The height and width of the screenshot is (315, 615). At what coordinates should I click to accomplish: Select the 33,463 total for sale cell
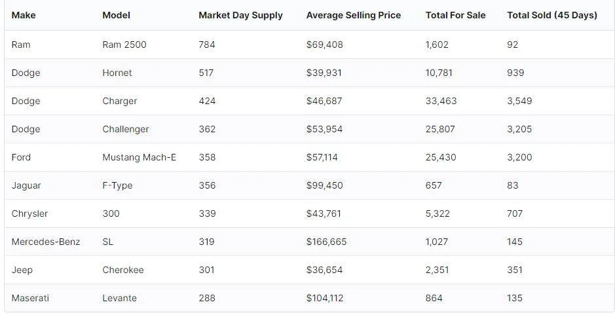point(441,102)
